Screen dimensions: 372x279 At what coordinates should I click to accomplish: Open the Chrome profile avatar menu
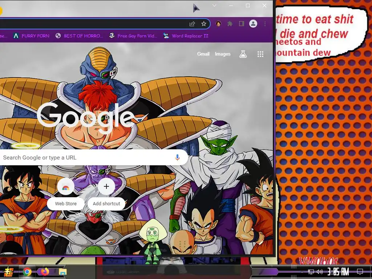(x=253, y=24)
